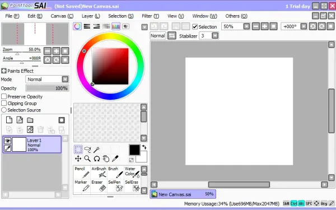The image size is (336, 210).
Task: Select the rectangular Selection tool
Action: pos(78,150)
